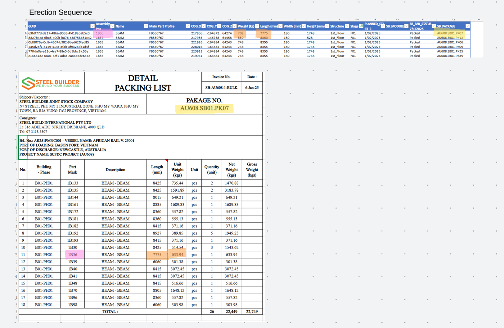Click the 'Unit Weight (kgs)' column header
This screenshot has height=328, width=504.
tap(177, 170)
